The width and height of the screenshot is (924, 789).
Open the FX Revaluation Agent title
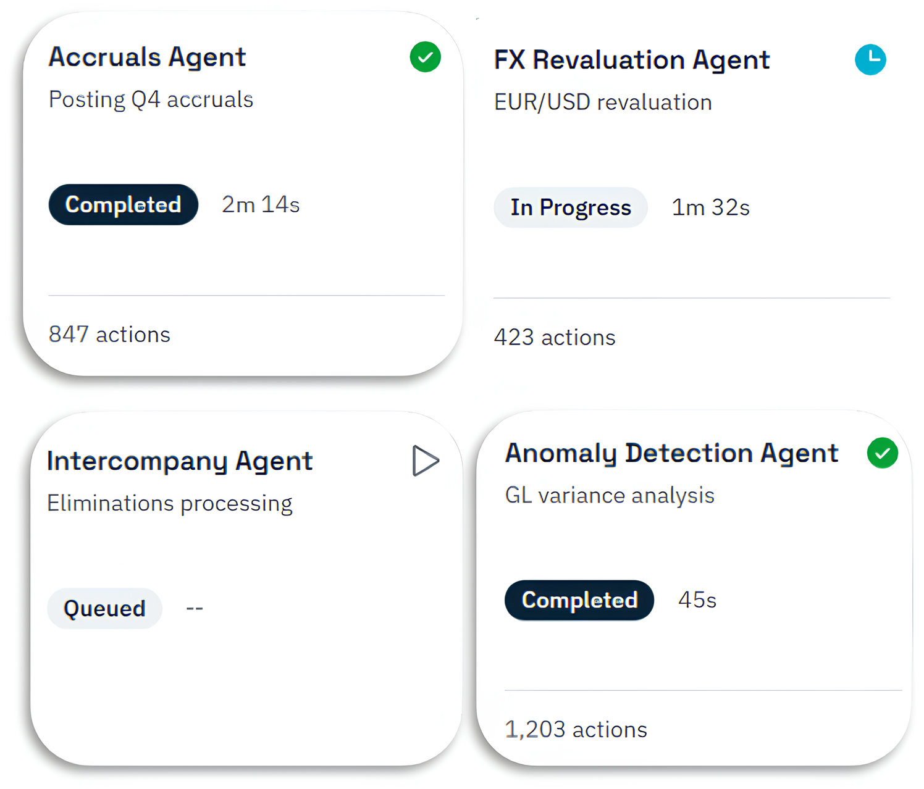pyautogui.click(x=631, y=61)
